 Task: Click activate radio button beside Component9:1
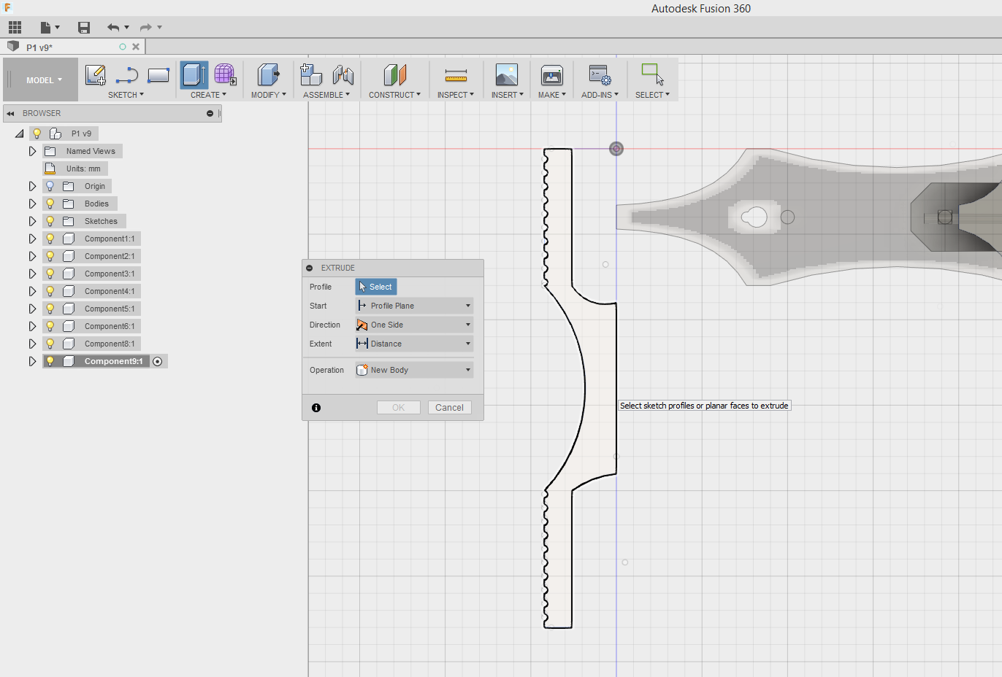click(158, 361)
